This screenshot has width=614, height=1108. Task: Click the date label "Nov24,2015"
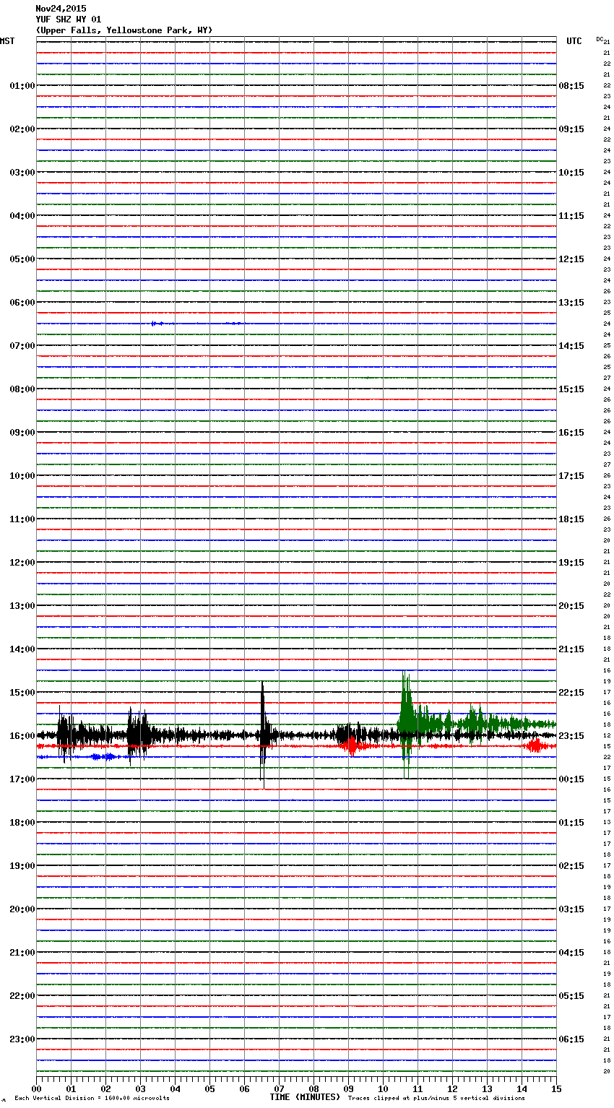click(x=61, y=9)
